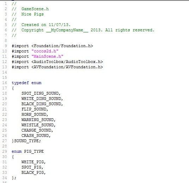Screen dimensions: 189x183
Task: Click the PIG_TYPE enum name
Action: pyautogui.click(x=34, y=152)
